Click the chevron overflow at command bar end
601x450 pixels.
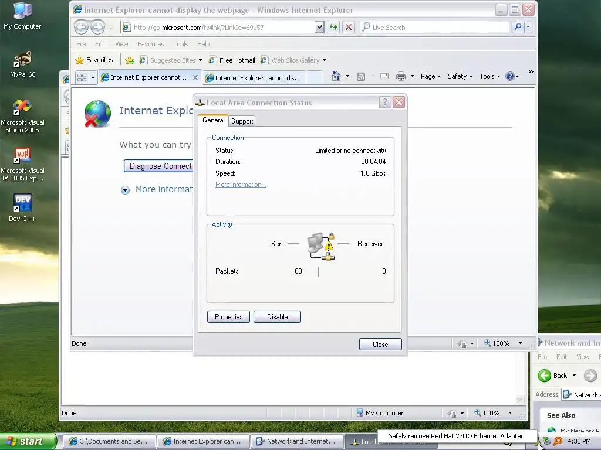coord(531,72)
